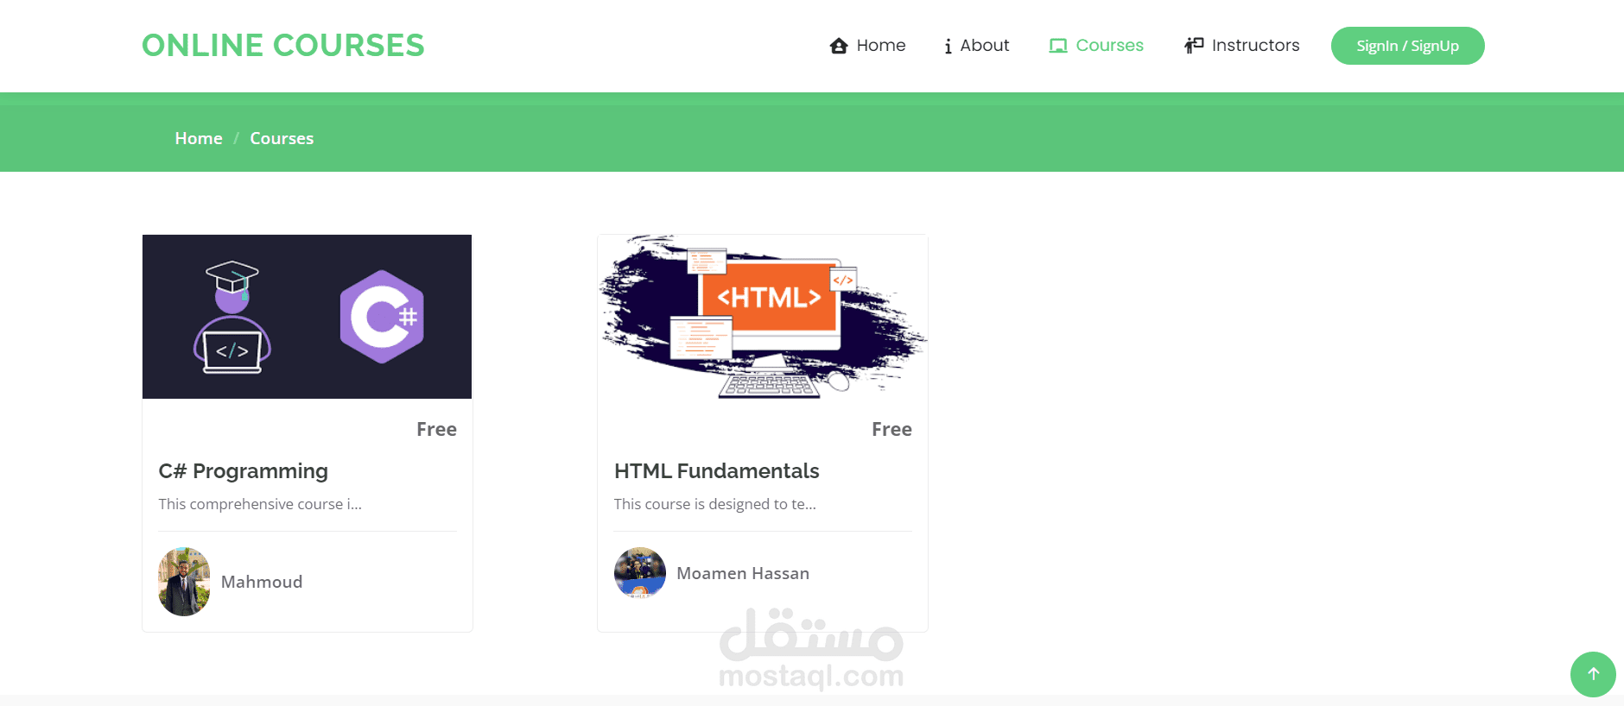This screenshot has height=706, width=1624.
Task: Click Moamen Hassan's avatar photo
Action: coord(640,573)
